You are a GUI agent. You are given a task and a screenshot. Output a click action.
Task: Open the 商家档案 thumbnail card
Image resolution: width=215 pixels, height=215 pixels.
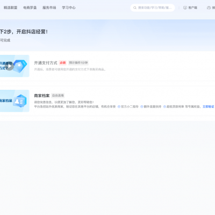pos(15,101)
